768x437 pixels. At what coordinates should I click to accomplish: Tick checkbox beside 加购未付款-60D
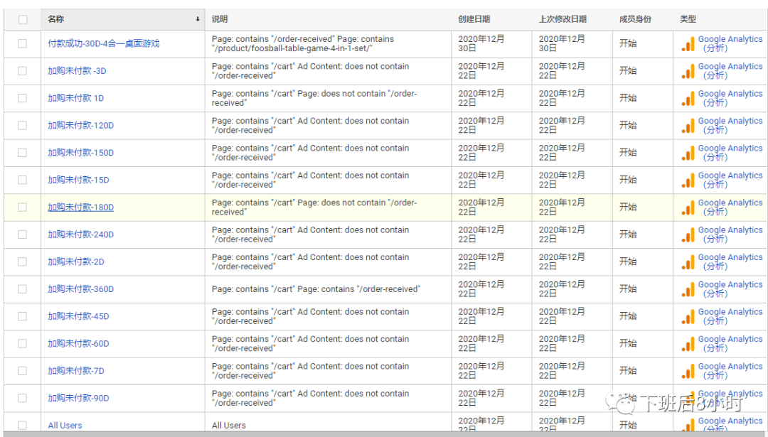(23, 343)
